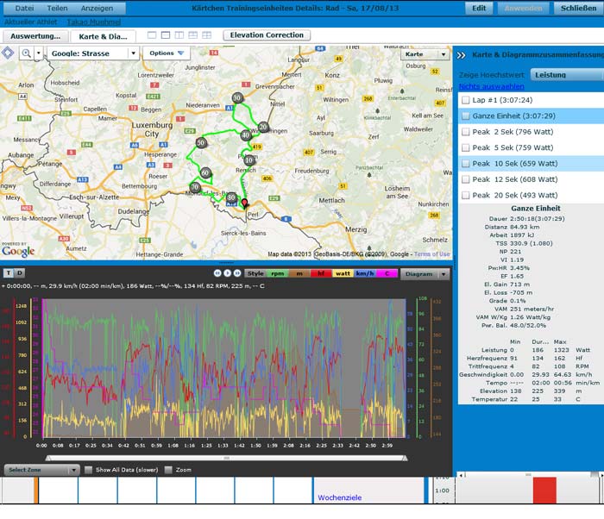The width and height of the screenshot is (604, 519).
Task: Open the Leistung peak value dropdown
Action: tap(566, 75)
